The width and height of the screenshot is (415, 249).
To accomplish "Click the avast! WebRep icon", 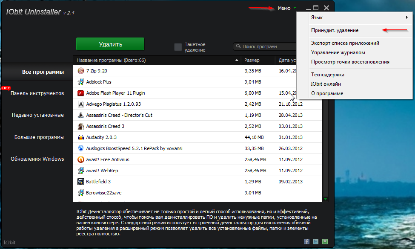I will point(81,171).
